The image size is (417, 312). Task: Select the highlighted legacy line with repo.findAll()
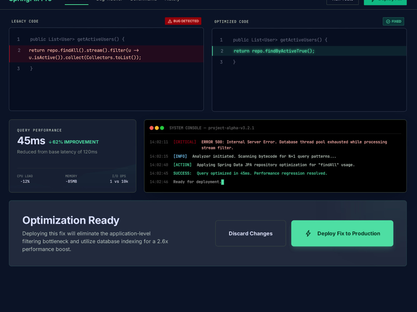(x=107, y=54)
